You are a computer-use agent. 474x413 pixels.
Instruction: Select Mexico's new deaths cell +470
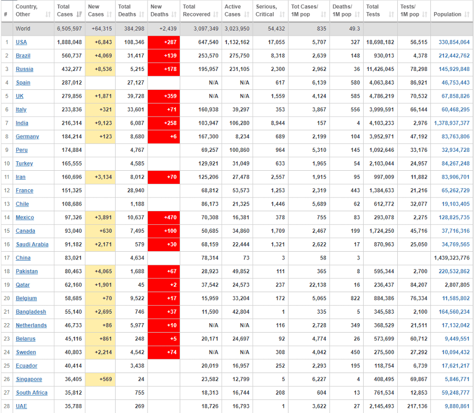coord(163,218)
